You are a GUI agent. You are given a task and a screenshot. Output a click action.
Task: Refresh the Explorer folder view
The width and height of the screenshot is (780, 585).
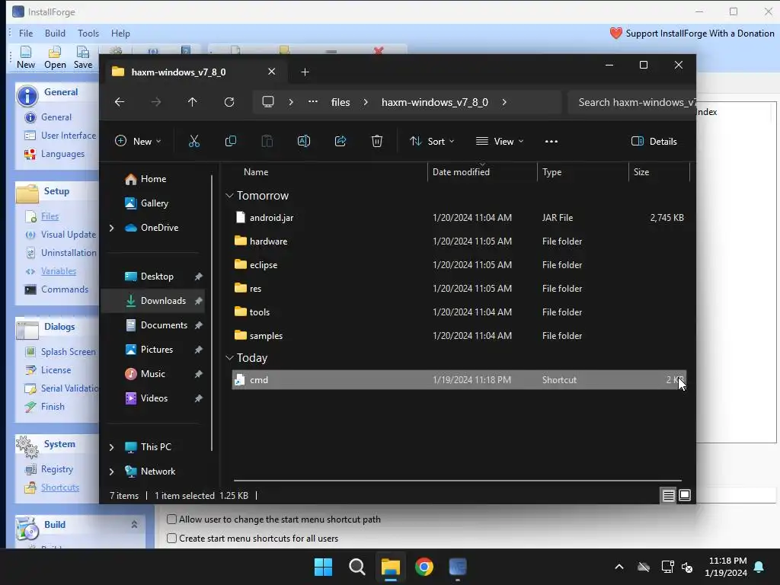(x=229, y=102)
